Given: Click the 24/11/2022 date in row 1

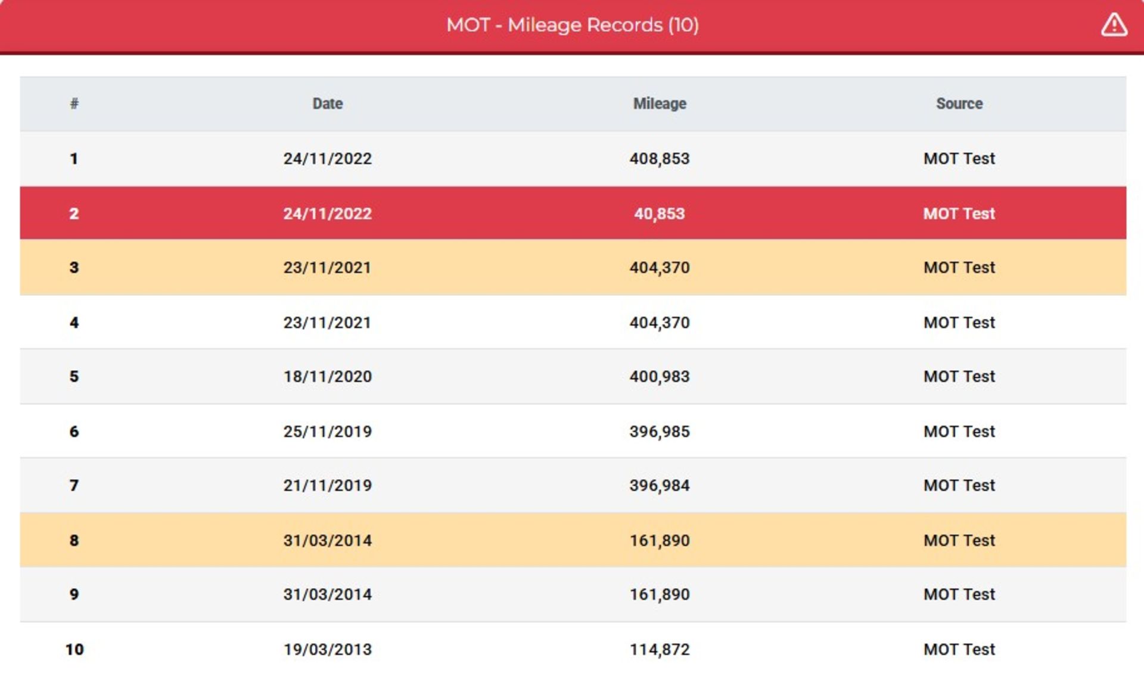Looking at the screenshot, I should point(327,159).
